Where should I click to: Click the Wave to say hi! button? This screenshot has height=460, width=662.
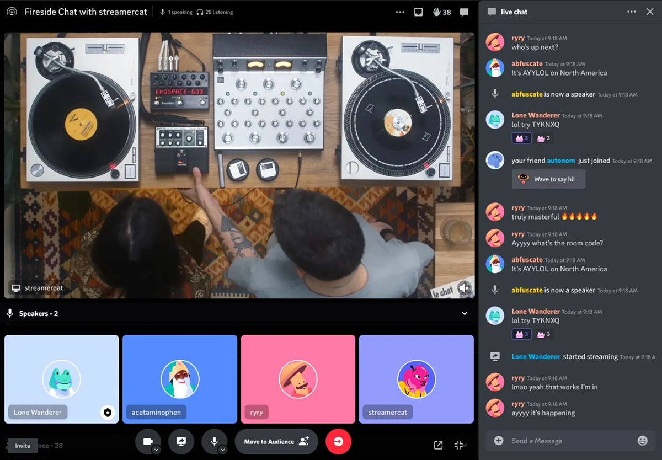coord(548,179)
